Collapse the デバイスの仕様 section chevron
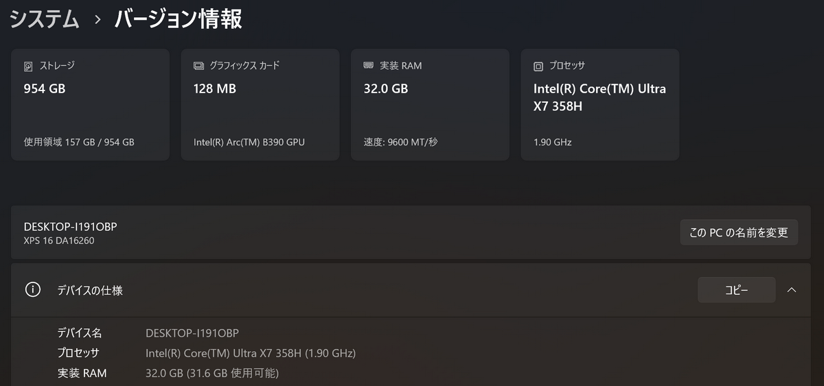This screenshot has width=824, height=386. click(x=791, y=290)
